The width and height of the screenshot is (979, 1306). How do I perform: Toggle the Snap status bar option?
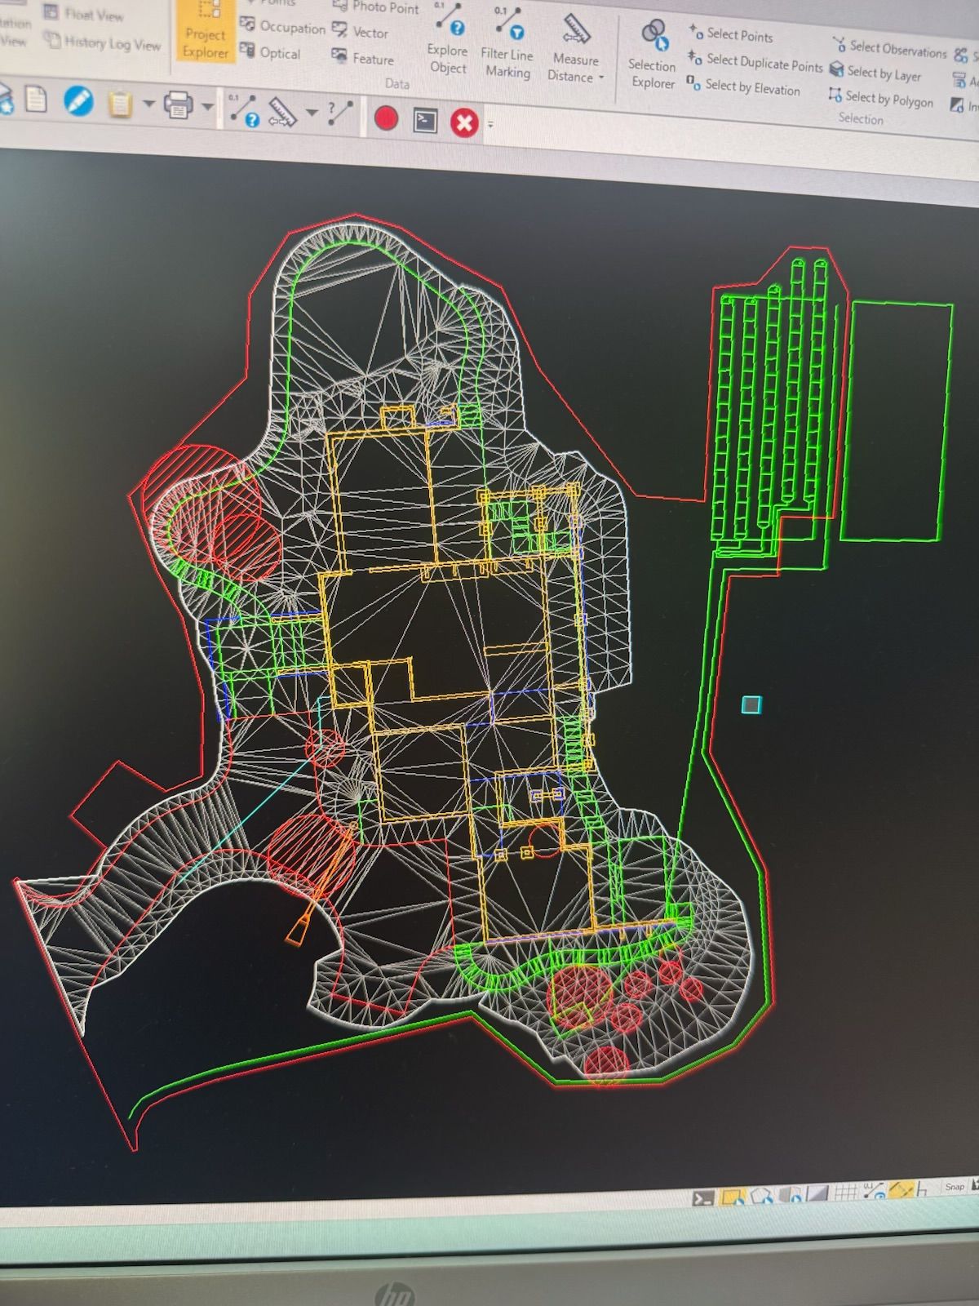pos(955,1186)
